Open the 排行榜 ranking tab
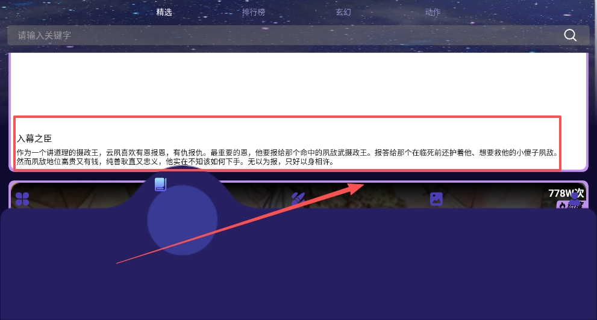This screenshot has width=597, height=320. coord(253,12)
